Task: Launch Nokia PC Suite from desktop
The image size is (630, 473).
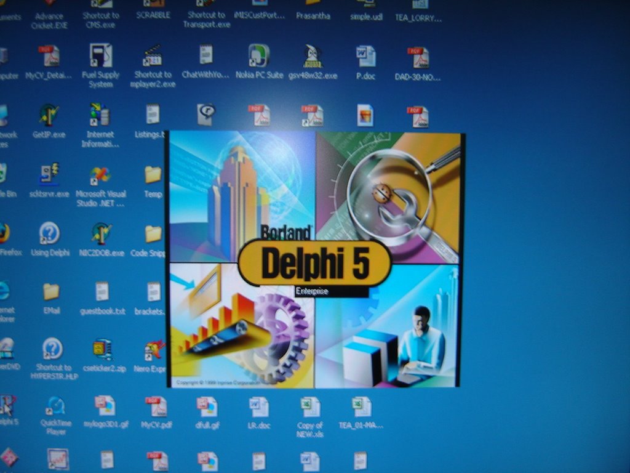Action: click(x=259, y=55)
